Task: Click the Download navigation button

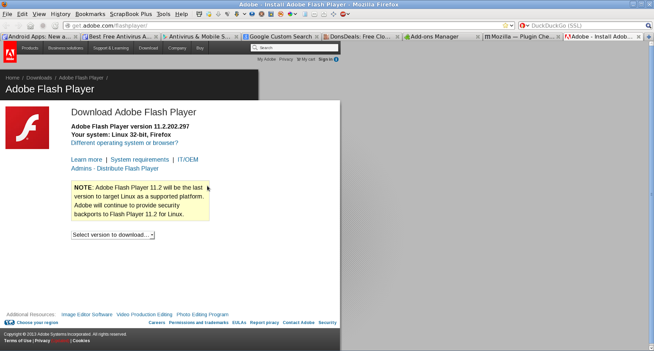Action: 148,48
